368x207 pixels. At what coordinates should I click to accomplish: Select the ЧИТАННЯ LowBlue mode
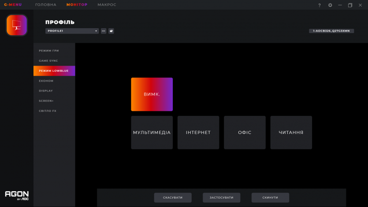(x=291, y=133)
